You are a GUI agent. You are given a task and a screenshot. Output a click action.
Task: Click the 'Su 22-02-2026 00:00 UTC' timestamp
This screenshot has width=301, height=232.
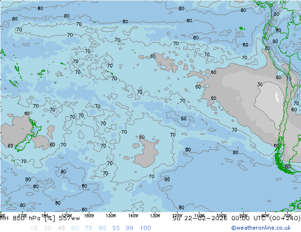[x=220, y=218]
